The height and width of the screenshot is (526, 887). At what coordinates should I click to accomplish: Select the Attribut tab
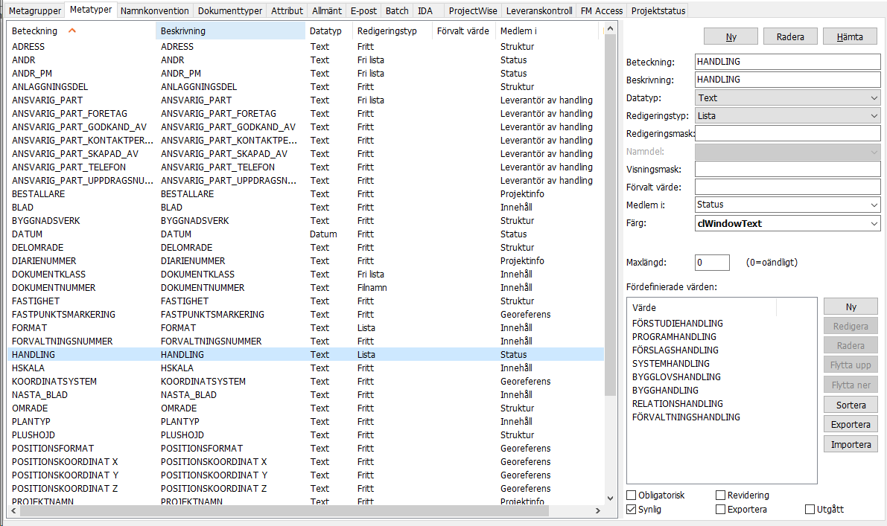tap(287, 10)
